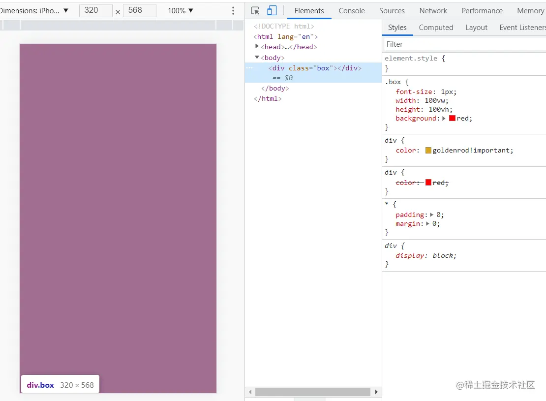
Task: Open the Performance tab
Action: (482, 11)
